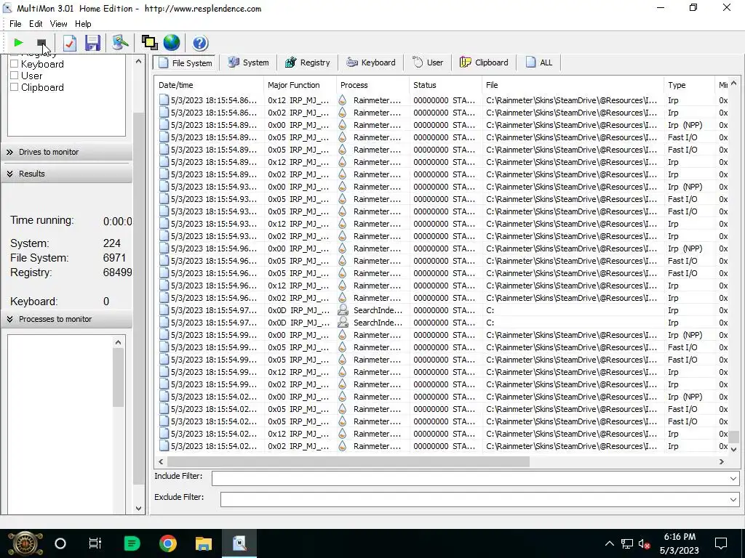The image size is (745, 558).
Task: Show hidden system tray icons chevron
Action: tap(609, 543)
